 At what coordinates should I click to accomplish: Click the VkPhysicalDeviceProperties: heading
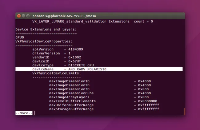click(x=44, y=41)
